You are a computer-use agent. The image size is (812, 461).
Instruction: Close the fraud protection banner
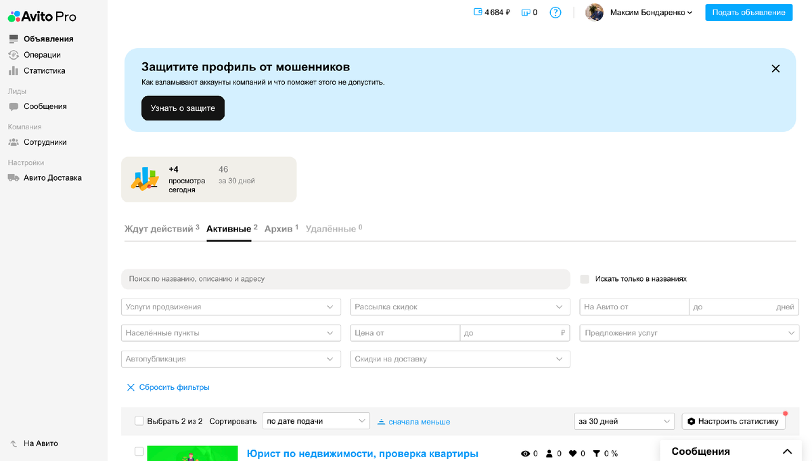[x=775, y=68]
